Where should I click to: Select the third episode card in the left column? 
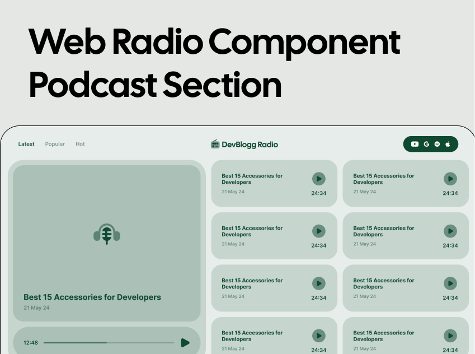pos(274,287)
